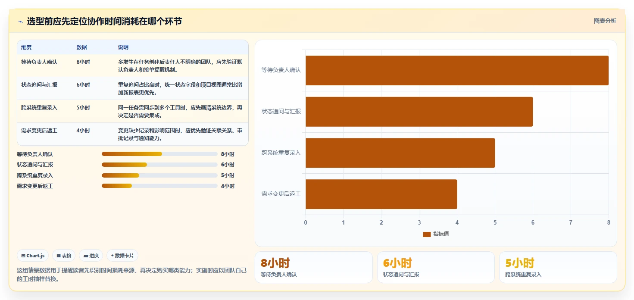The width and height of the screenshot is (634, 300).
Task: Click table cell 跨系统重复录入
Action: pyautogui.click(x=39, y=108)
